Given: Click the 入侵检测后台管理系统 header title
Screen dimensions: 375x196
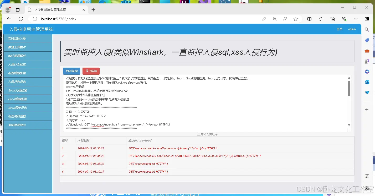Looking at the screenshot, I should 31,29.
